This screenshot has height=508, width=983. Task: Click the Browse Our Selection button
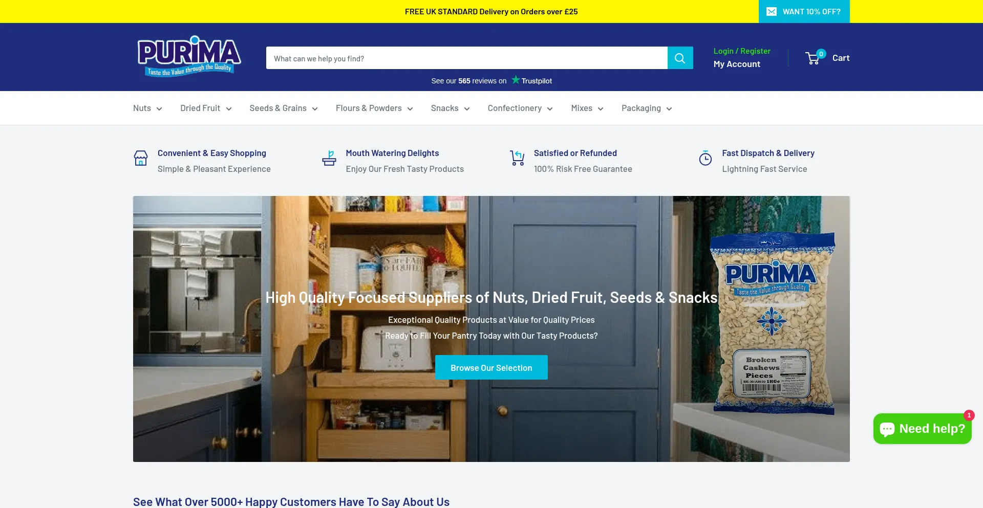(x=491, y=367)
